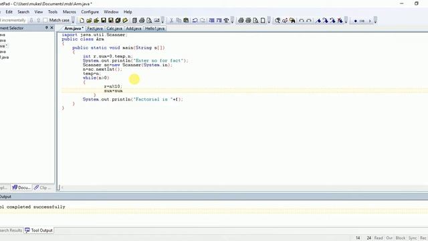Click the Ovr indicator in the status bar
Viewport: 428px width, 241px height.
pos(389,238)
